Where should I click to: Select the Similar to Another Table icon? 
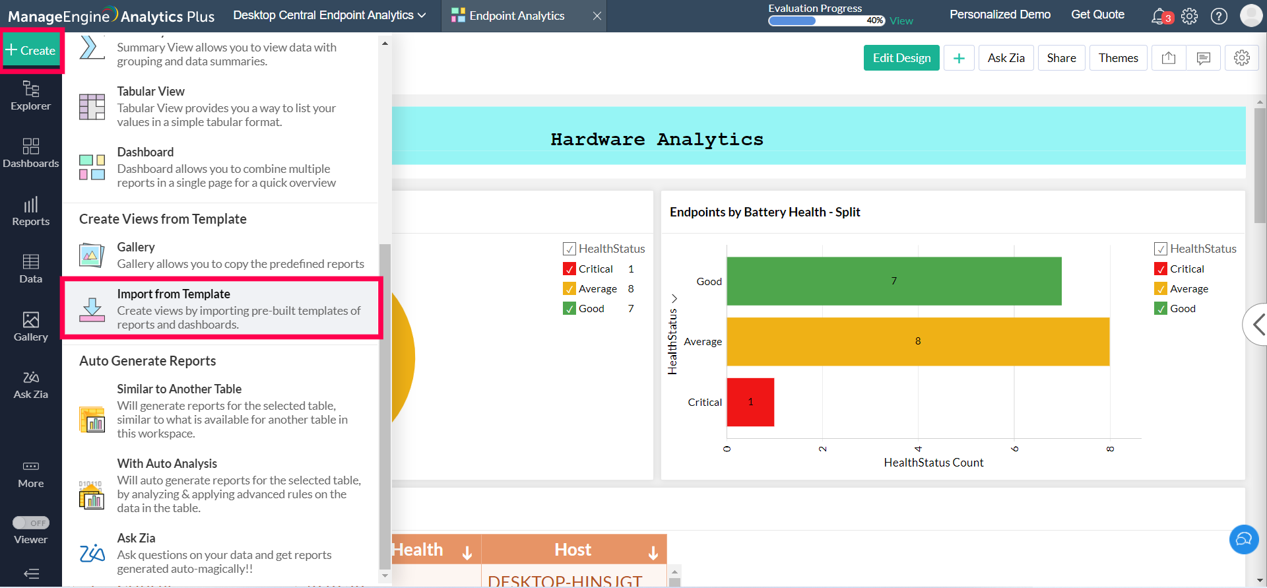pos(92,419)
